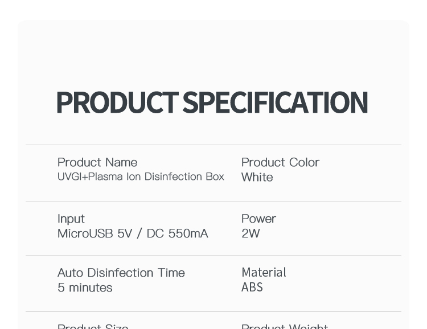
Task: Select the Auto Disinfection Time label
Action: coord(121,273)
